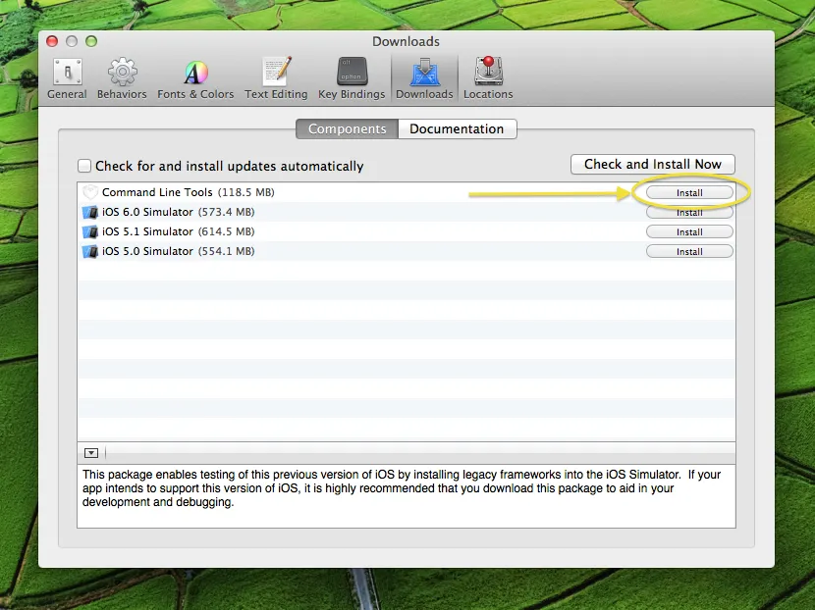Open the Behaviors preferences pane
Viewport: 815px width, 610px height.
pyautogui.click(x=122, y=76)
